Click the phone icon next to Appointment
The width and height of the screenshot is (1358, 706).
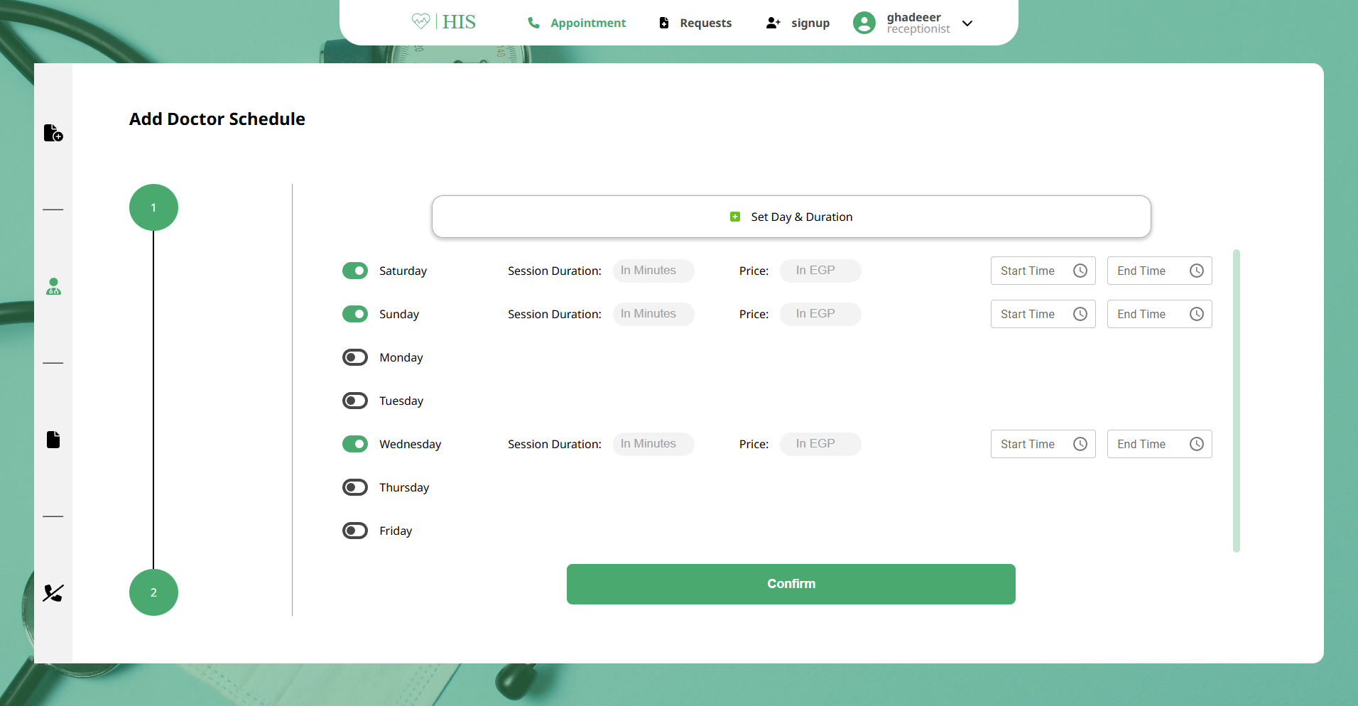pyautogui.click(x=533, y=23)
